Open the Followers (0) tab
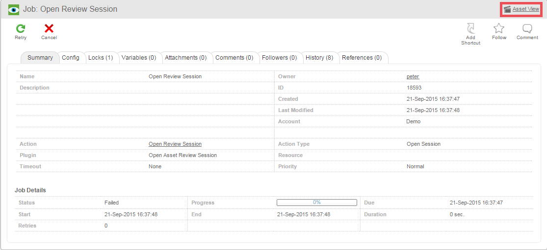547x250 pixels. pos(279,58)
